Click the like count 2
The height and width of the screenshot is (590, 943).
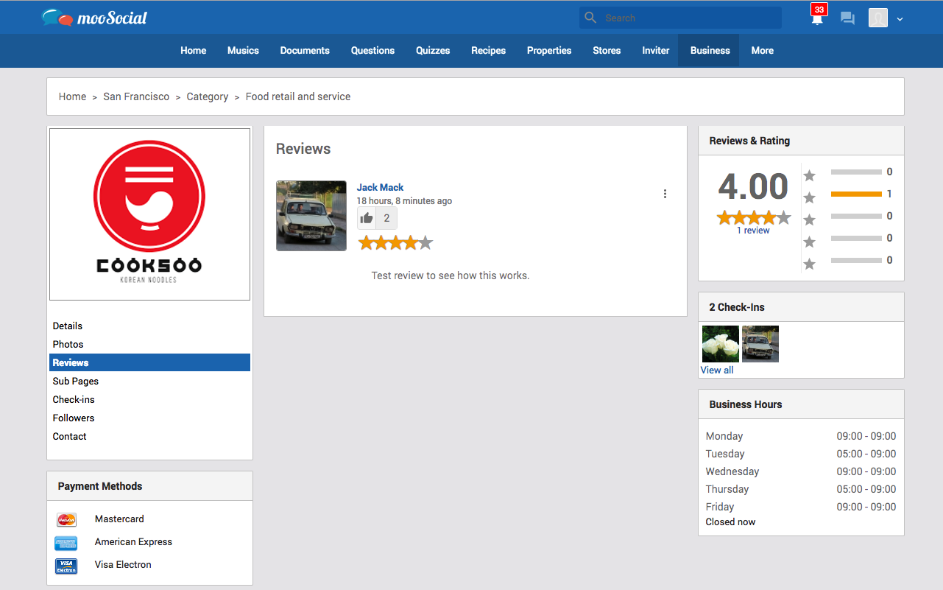coord(386,218)
